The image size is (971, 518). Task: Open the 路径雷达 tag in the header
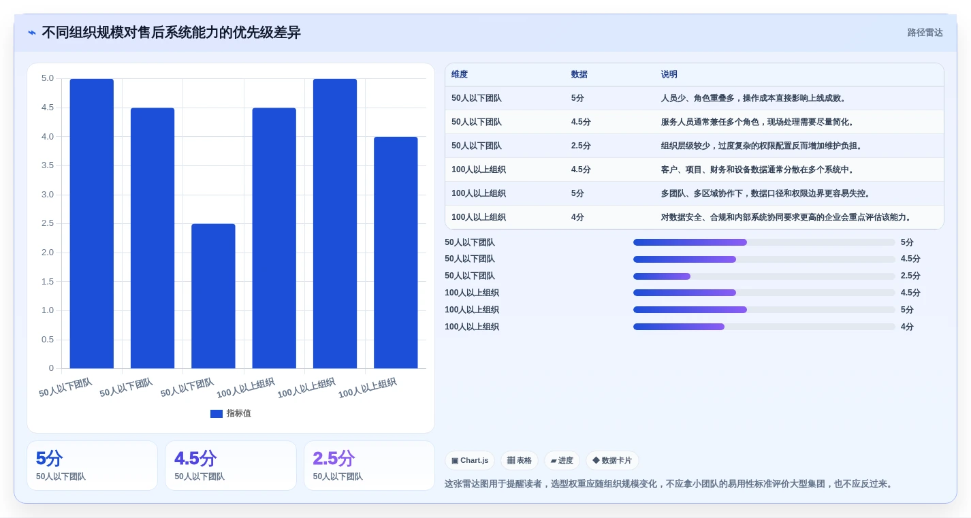925,33
